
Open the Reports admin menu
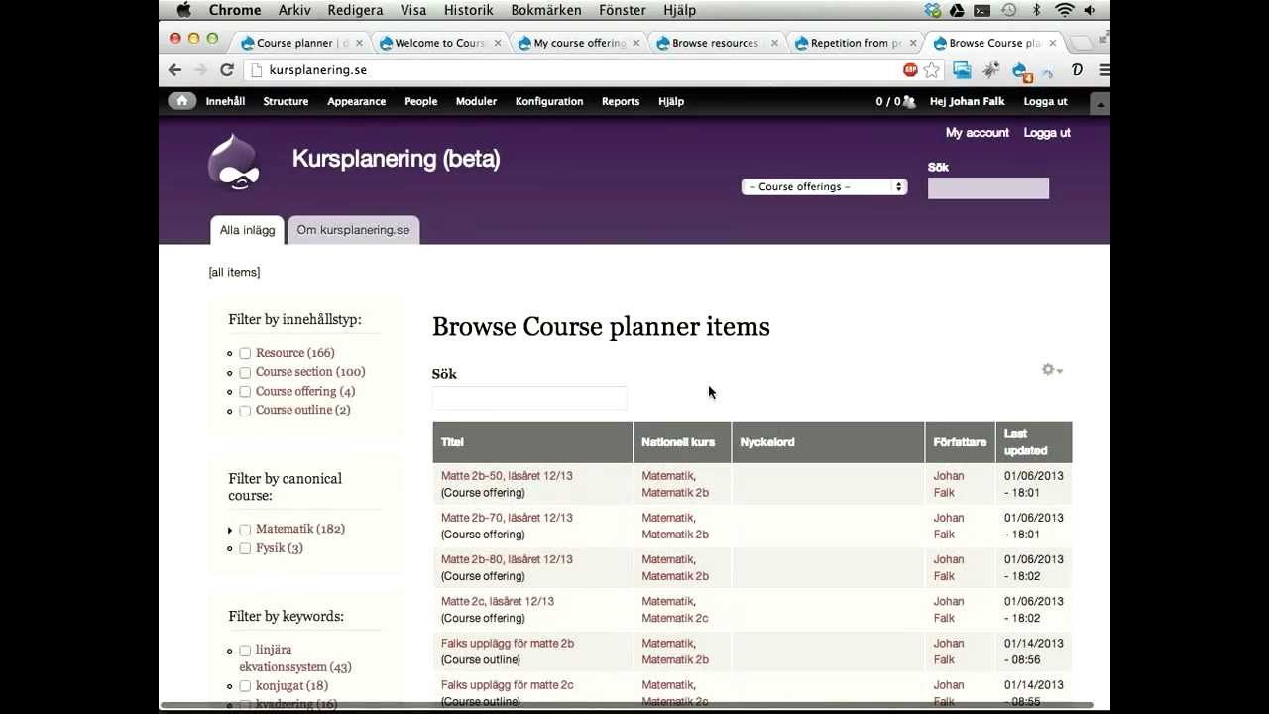(621, 101)
